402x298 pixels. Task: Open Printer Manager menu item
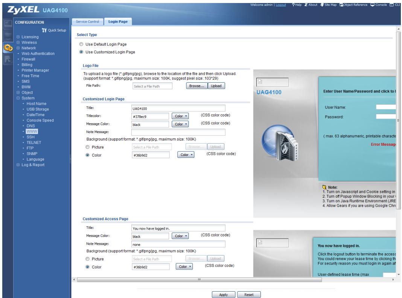click(35, 70)
